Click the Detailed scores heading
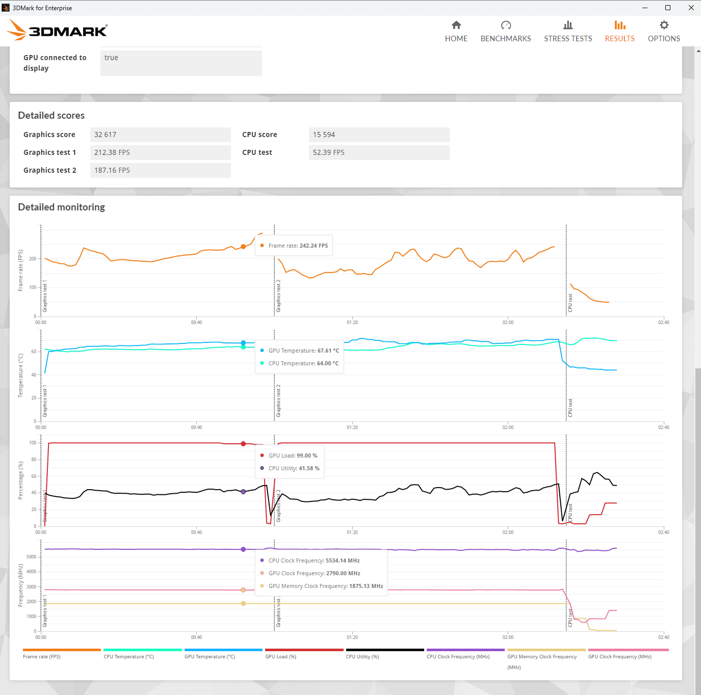Screen dimensions: 701x695 tap(51, 116)
